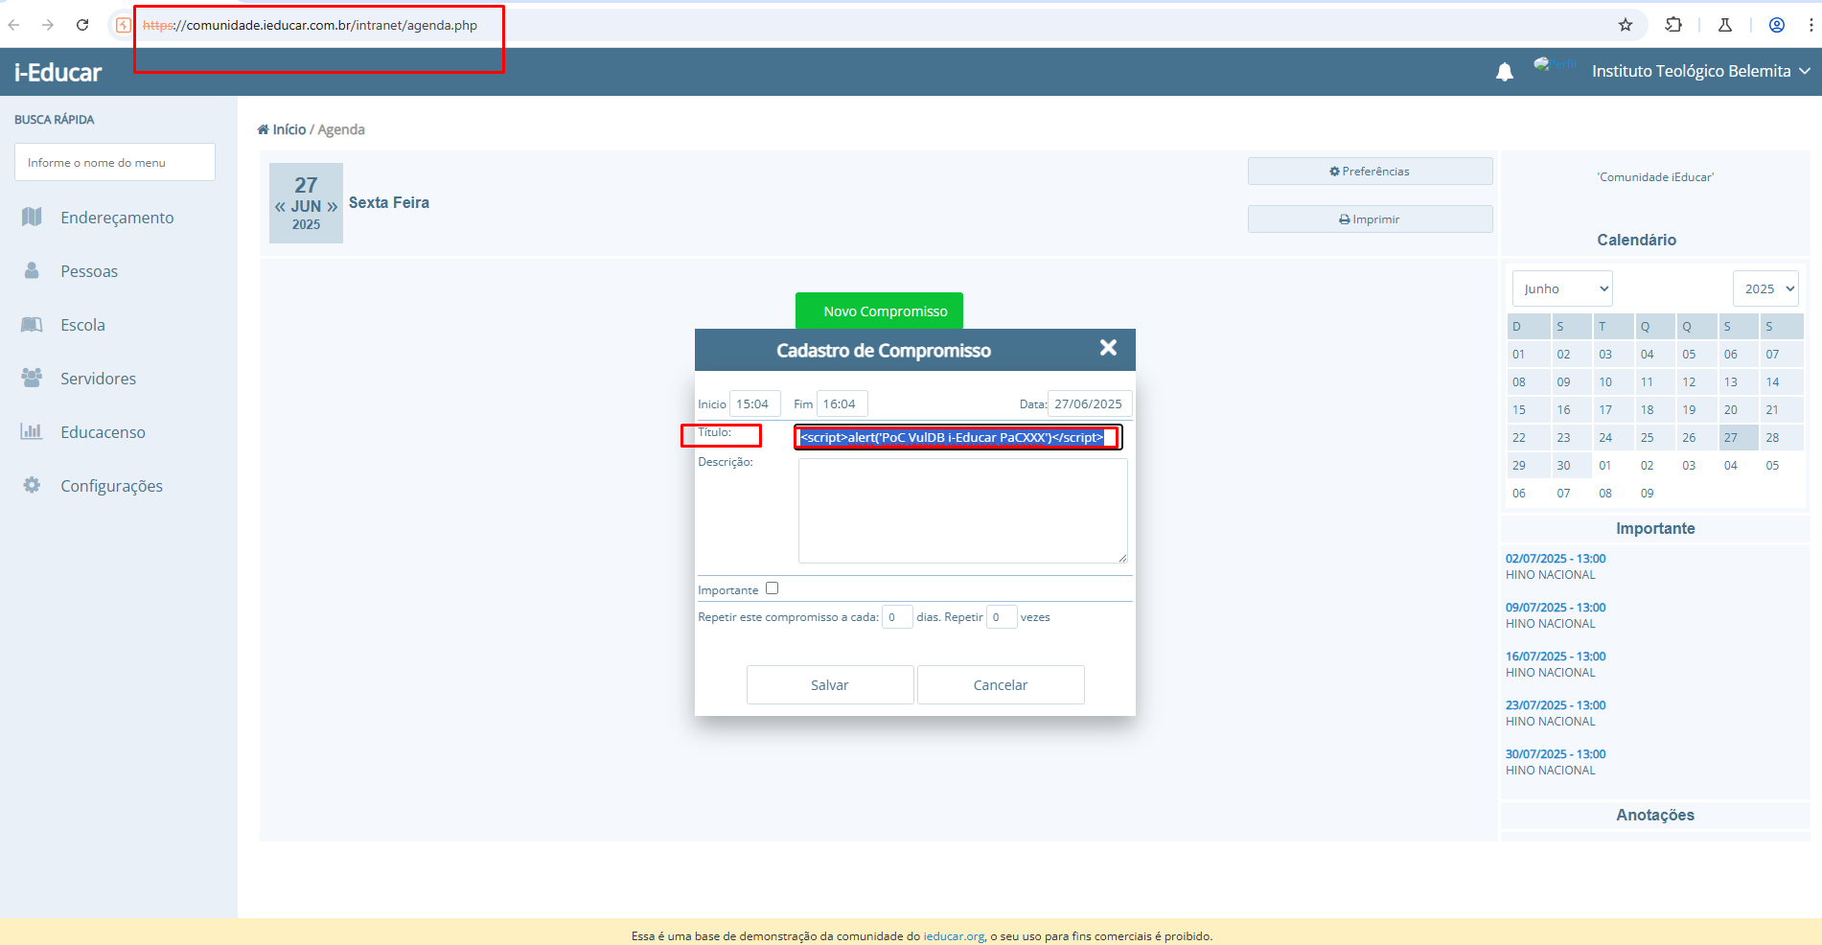The height and width of the screenshot is (945, 1822).
Task: Click the repeat interval days field
Action: (897, 617)
